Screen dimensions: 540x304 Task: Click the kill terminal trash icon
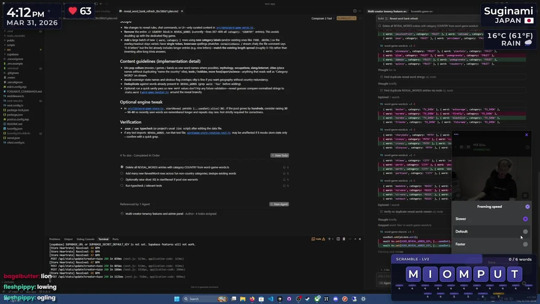point(344,239)
